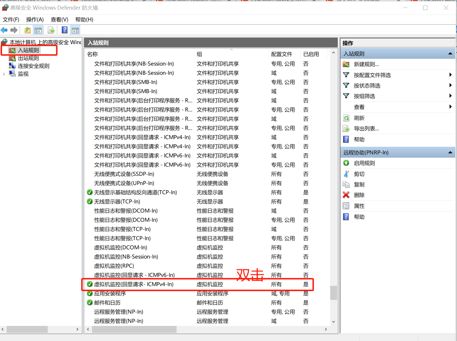
Task: Toggle the console tree pane toolbar icon
Action: click(38, 30)
